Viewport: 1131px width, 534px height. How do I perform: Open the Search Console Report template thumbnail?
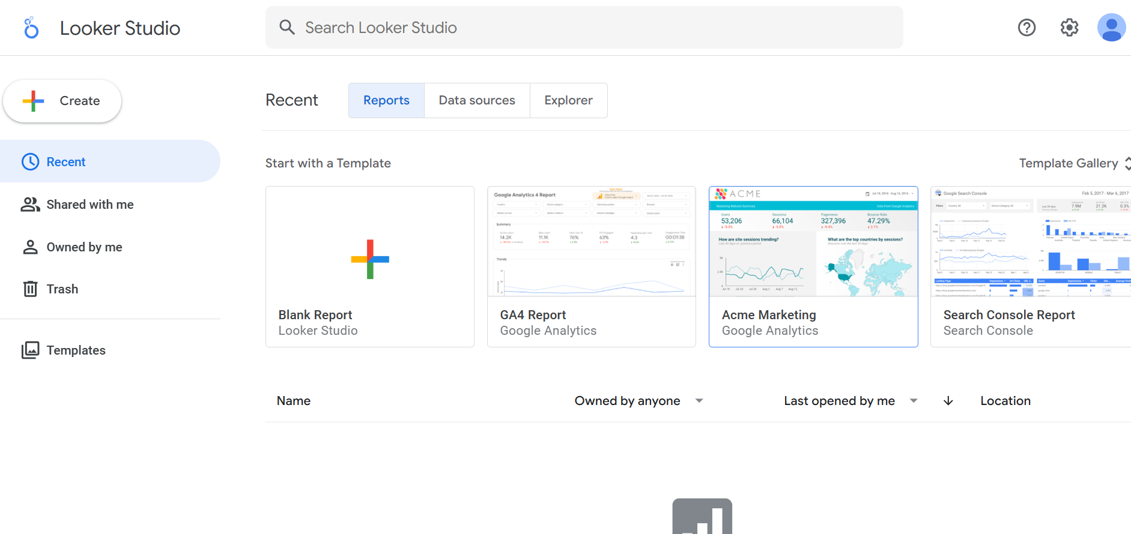pyautogui.click(x=1031, y=242)
